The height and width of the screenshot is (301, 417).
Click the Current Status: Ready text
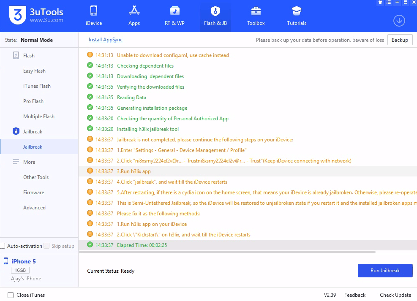111,271
